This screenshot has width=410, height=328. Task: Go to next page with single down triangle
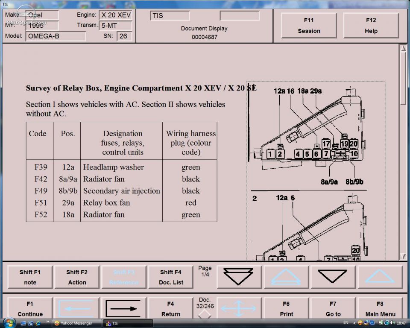333,277
